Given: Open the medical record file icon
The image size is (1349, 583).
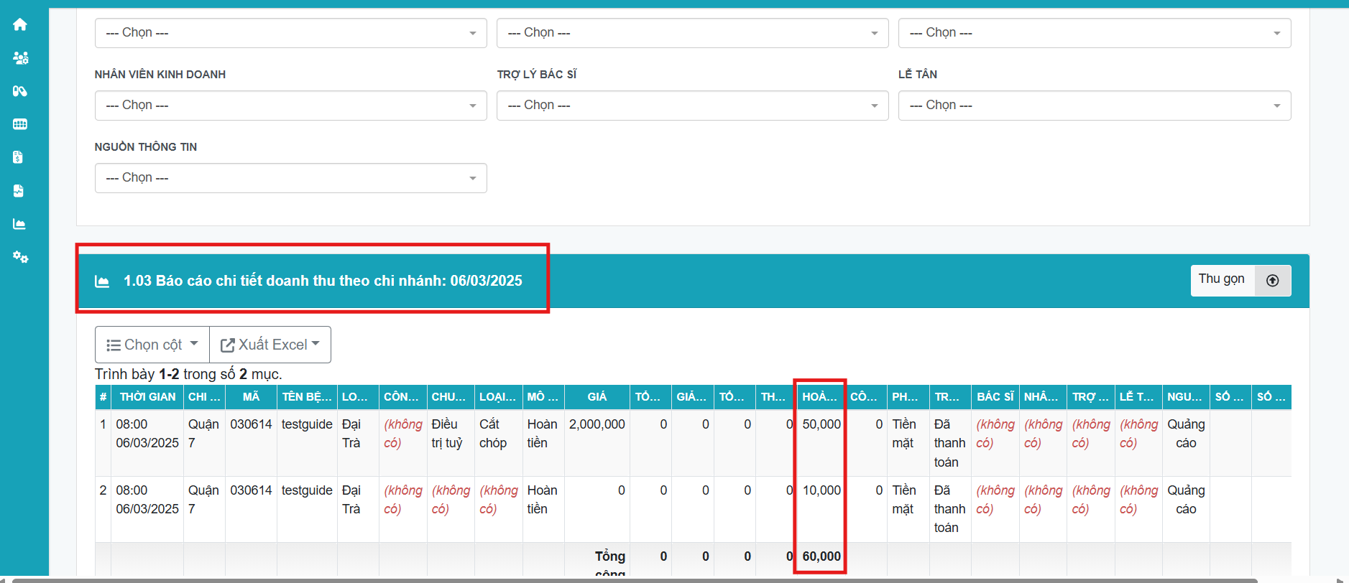Looking at the screenshot, I should tap(19, 190).
